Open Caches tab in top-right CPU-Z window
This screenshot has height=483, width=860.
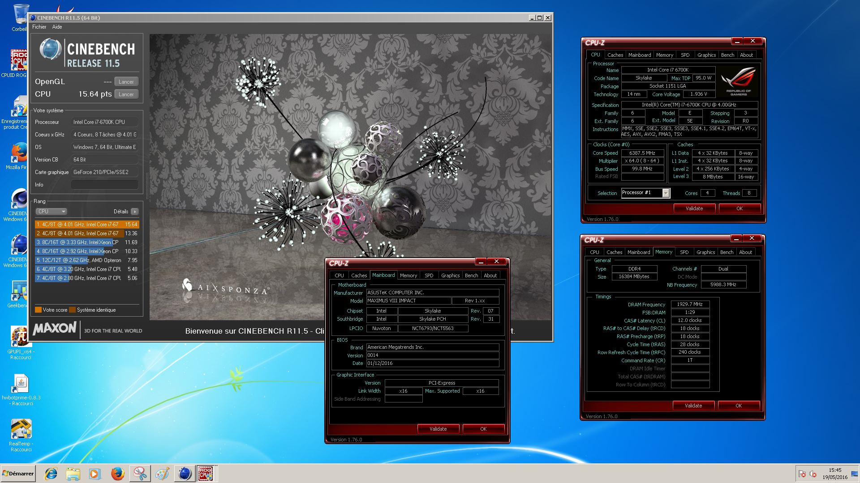[615, 55]
